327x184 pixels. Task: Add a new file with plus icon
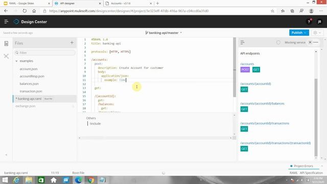coord(72,42)
